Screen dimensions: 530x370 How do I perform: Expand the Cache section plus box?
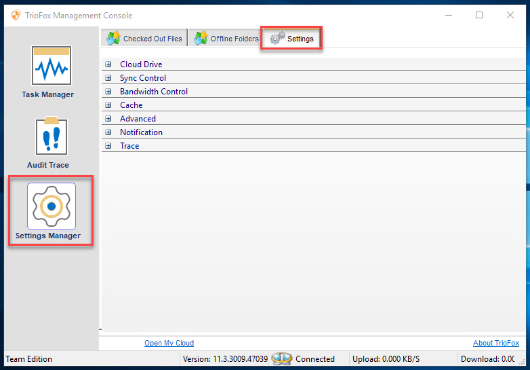coord(108,105)
